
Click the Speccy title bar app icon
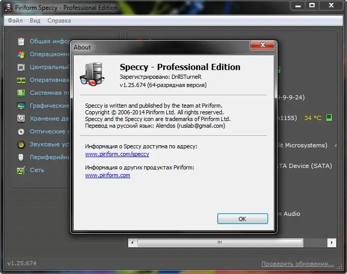pyautogui.click(x=8, y=8)
